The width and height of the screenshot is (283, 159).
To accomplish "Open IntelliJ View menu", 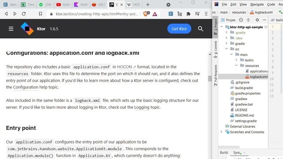I will (243, 4).
